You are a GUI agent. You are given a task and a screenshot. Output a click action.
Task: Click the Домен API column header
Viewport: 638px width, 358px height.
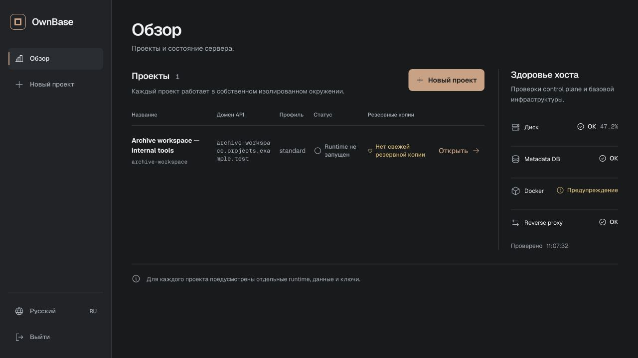click(230, 115)
